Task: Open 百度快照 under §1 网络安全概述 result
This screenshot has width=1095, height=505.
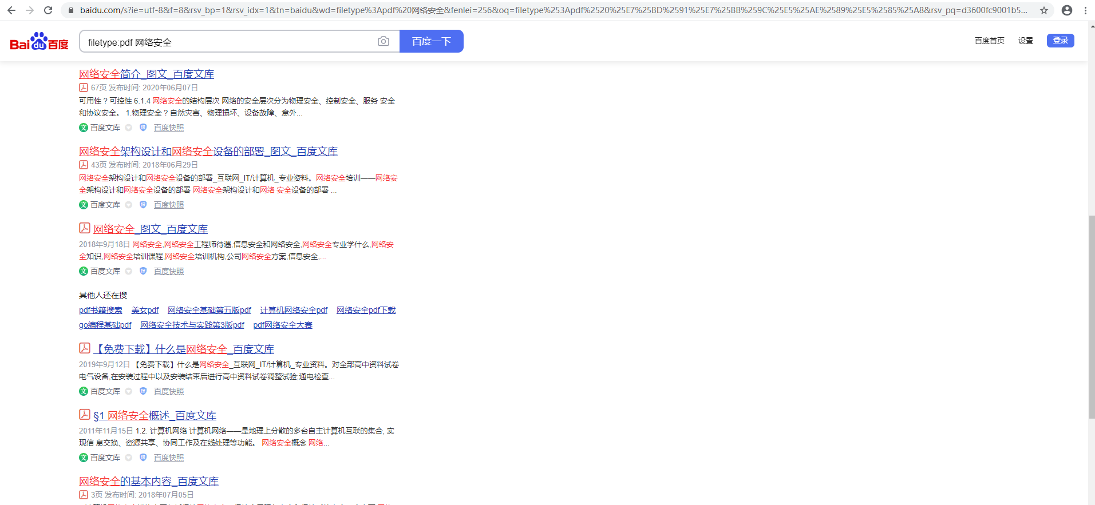Action: [169, 458]
